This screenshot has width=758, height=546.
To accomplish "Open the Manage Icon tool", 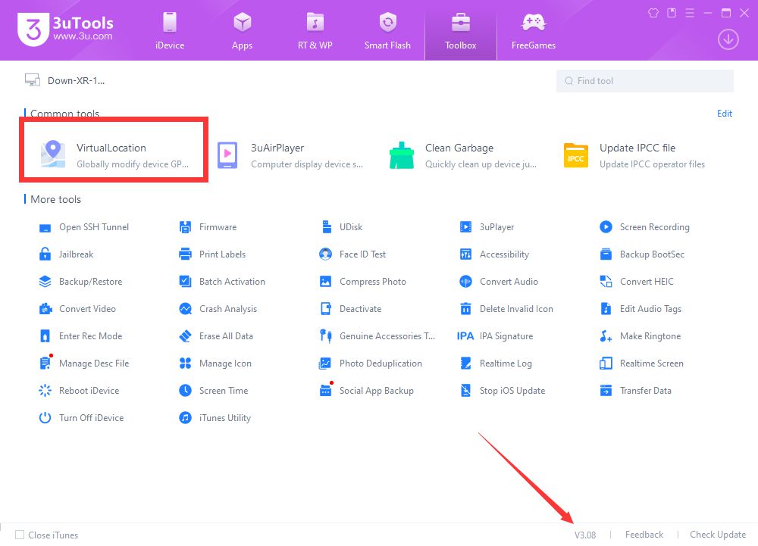I will pos(215,363).
